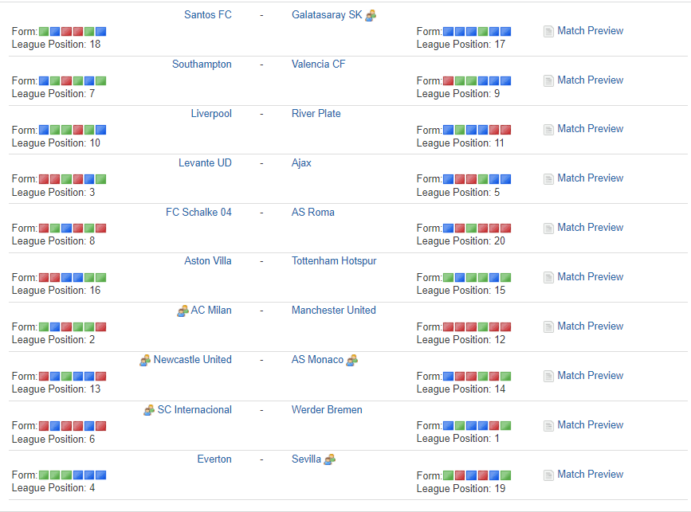The width and height of the screenshot is (691, 512).
Task: Click the last form square for AS Roma
Action: (x=505, y=229)
